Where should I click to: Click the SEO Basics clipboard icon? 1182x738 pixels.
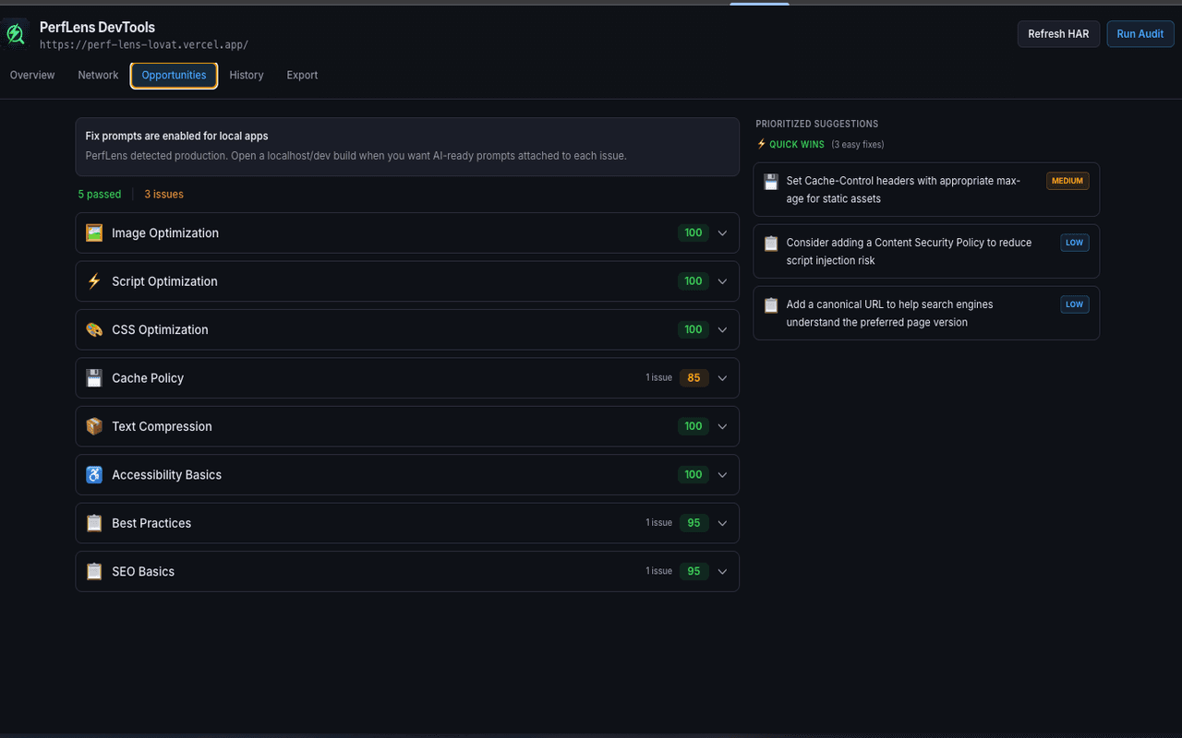point(94,571)
